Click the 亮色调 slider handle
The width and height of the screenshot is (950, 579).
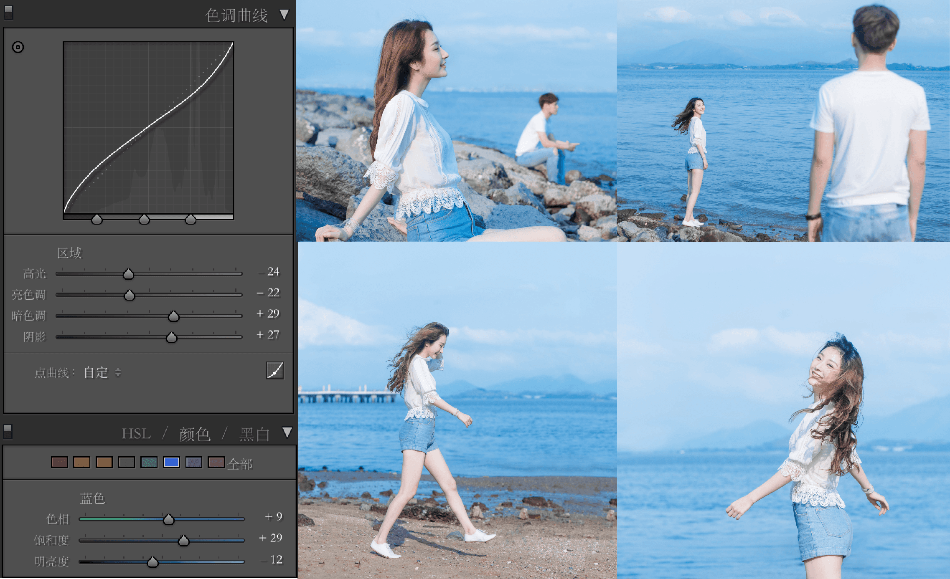pyautogui.click(x=130, y=295)
